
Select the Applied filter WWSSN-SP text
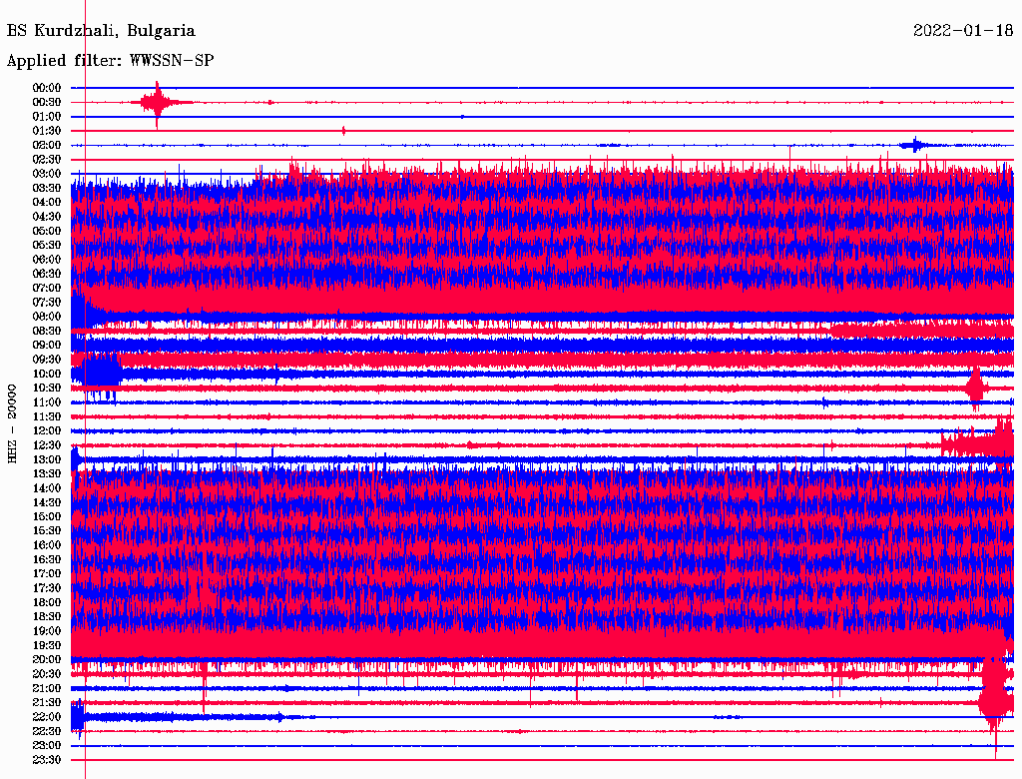click(110, 61)
